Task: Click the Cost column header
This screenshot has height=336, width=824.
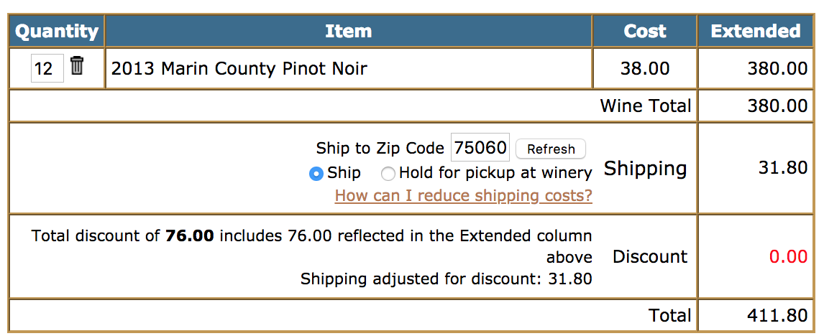Action: click(x=645, y=31)
